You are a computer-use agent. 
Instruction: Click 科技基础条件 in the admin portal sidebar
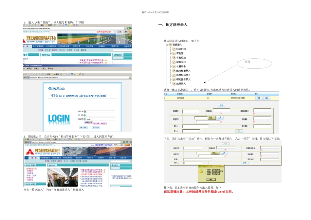[31, 169]
